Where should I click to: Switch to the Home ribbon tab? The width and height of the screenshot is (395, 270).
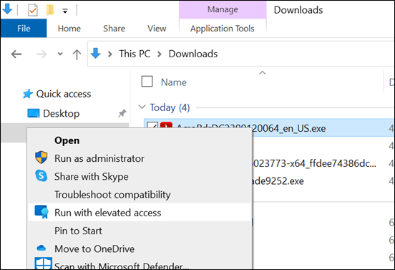point(69,29)
